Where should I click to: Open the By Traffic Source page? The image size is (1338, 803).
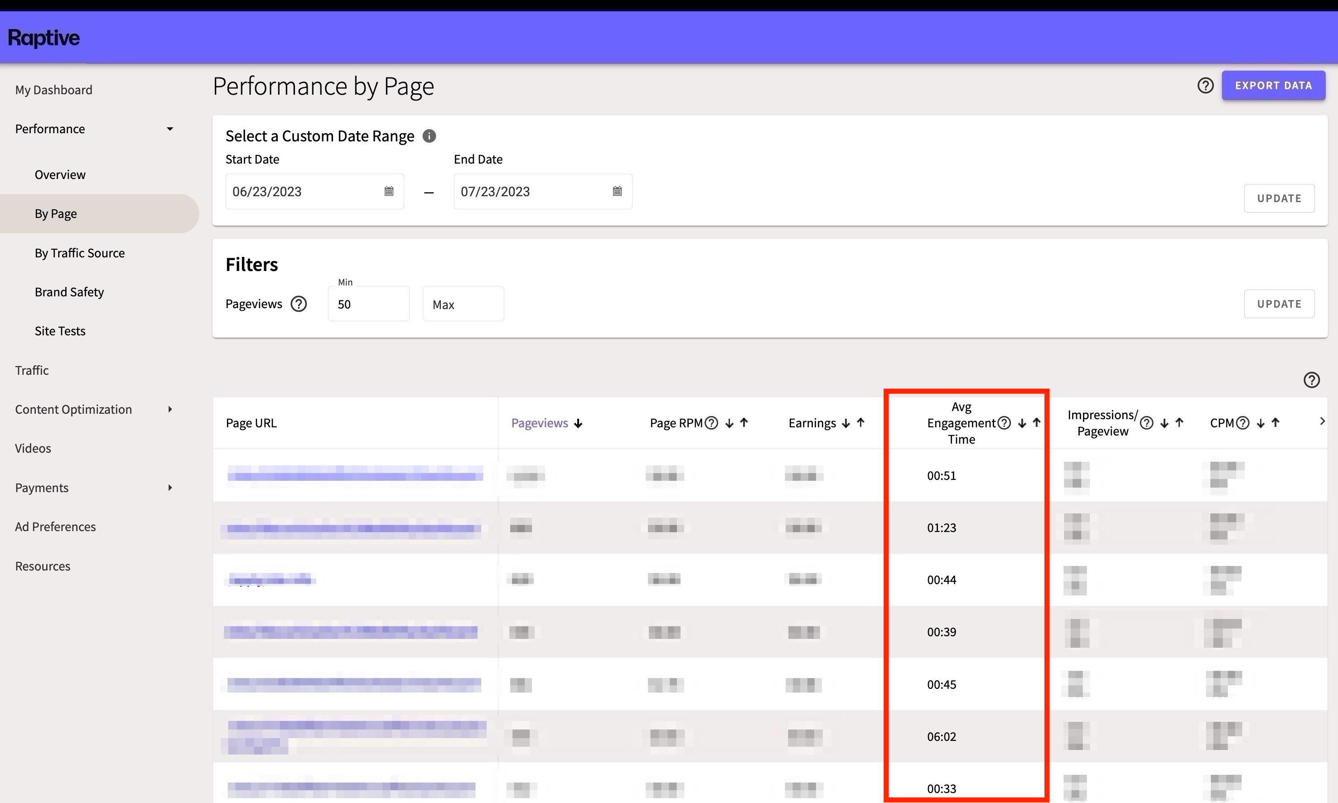(80, 253)
